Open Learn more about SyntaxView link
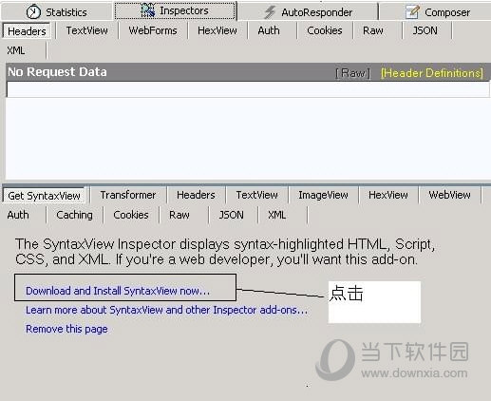 [166, 310]
